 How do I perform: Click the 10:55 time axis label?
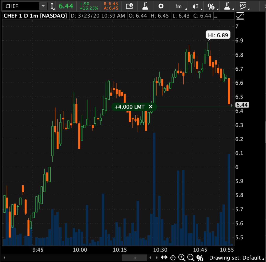click(x=227, y=250)
